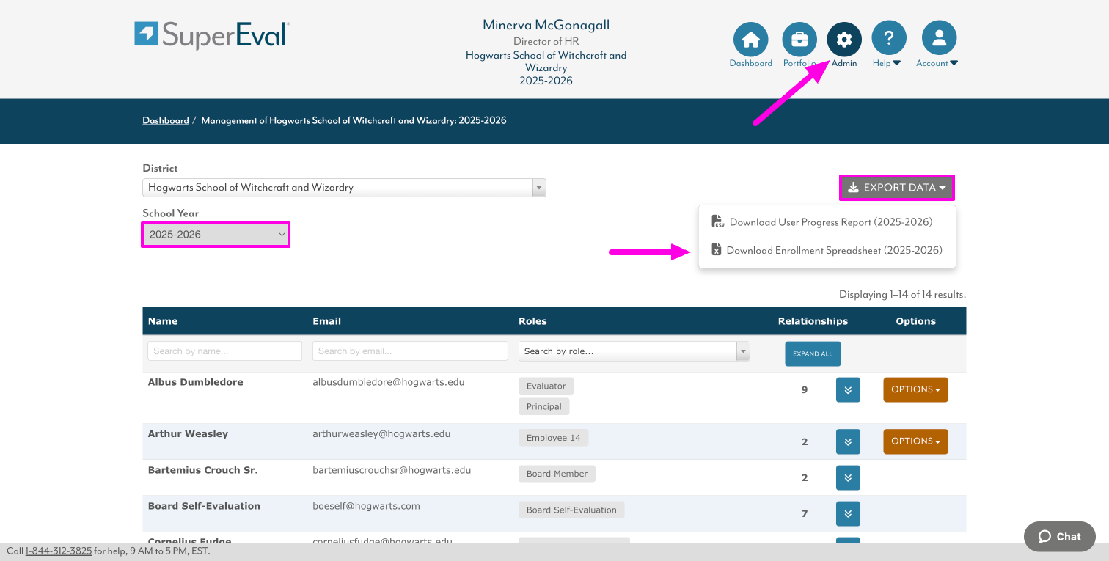Click the SuperEval logo

coord(212,35)
